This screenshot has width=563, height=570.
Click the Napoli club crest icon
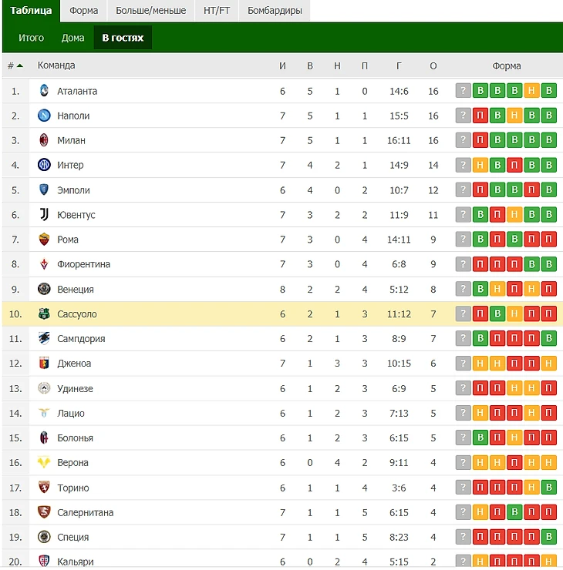pyautogui.click(x=44, y=116)
